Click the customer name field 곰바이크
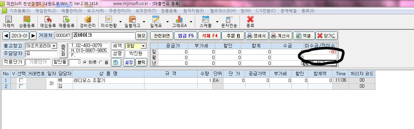Viewport: 414px width, 129px height. [x=103, y=36]
